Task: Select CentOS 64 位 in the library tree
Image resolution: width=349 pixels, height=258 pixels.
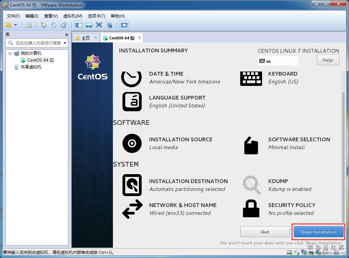Action: click(x=40, y=60)
